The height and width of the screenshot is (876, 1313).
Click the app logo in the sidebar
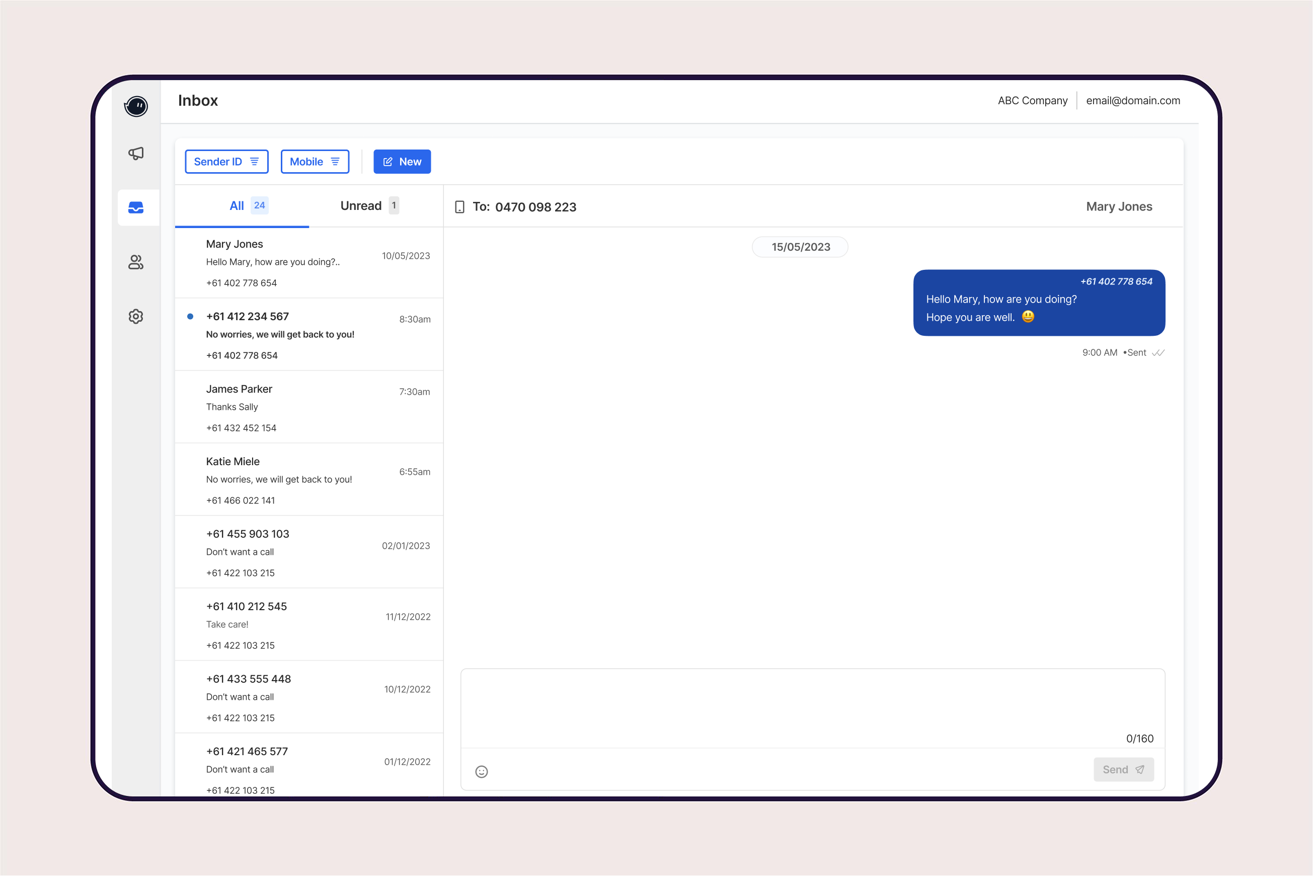136,106
